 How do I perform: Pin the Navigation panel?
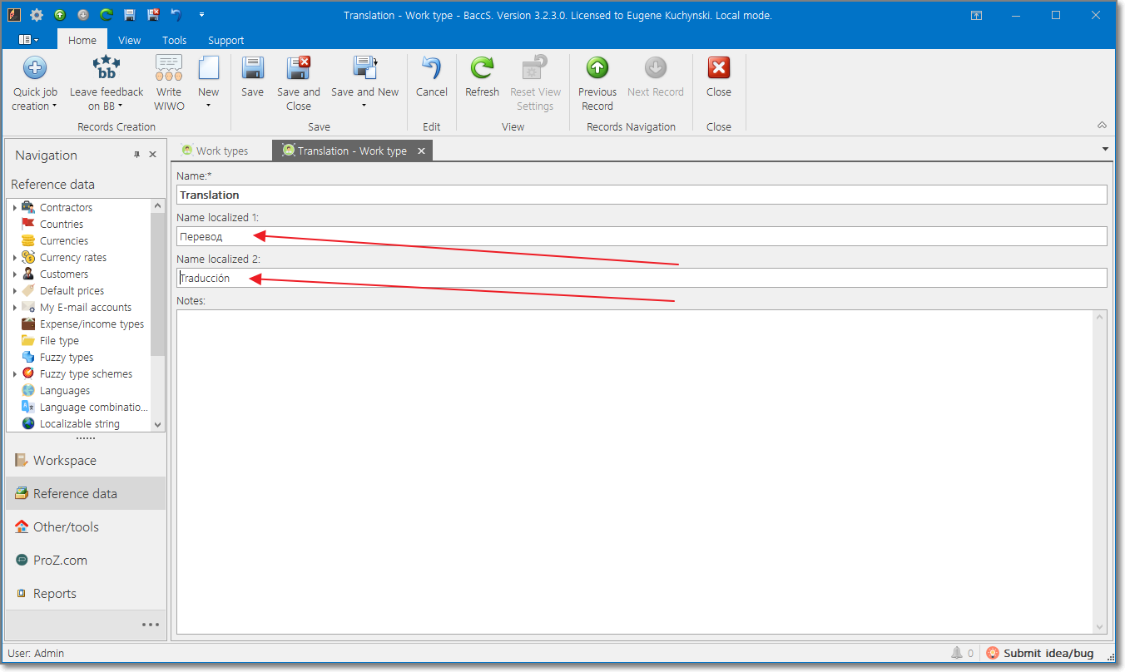coord(137,155)
